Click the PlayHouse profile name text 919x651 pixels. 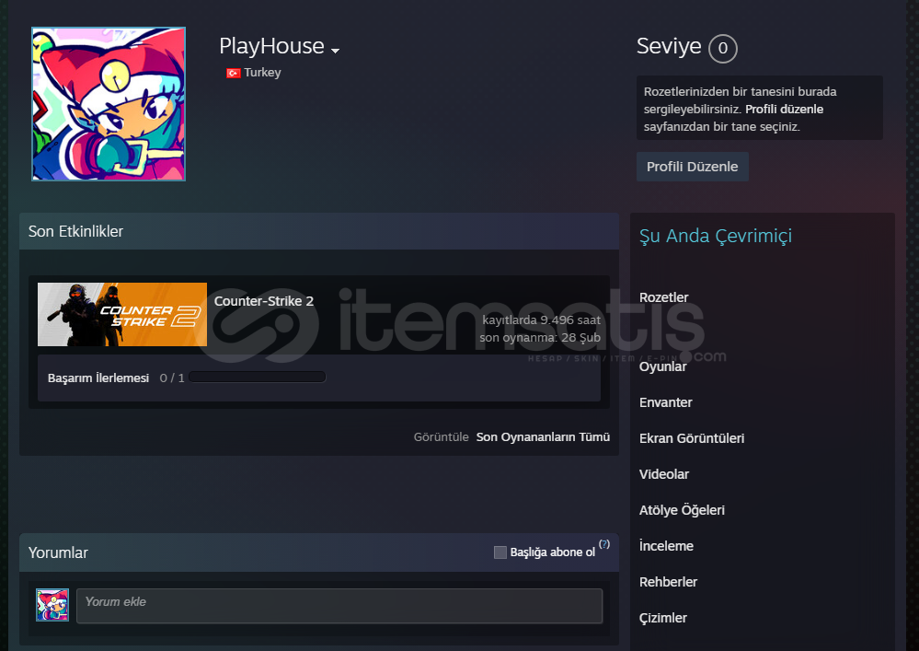(271, 46)
